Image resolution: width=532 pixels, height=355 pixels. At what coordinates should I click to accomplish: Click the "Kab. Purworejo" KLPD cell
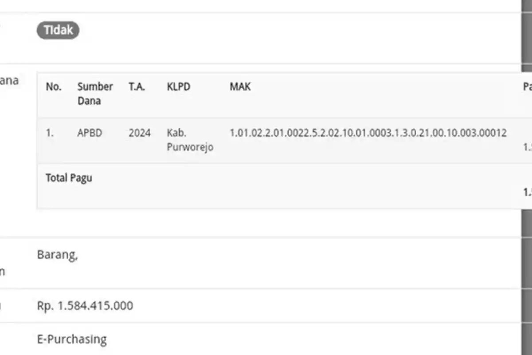coord(190,140)
